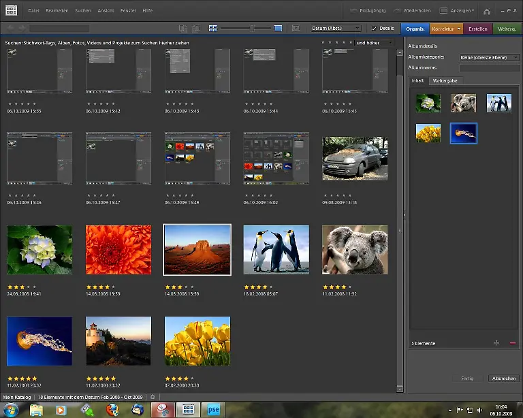Click the home icon in top bar
Screen dimensions: 523x418
click(487, 11)
